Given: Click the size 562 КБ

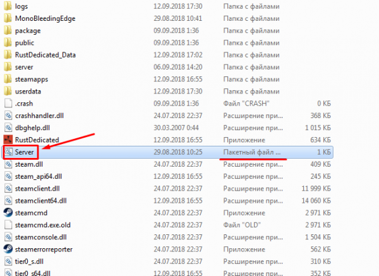Looking at the screenshot, I should (x=320, y=249).
